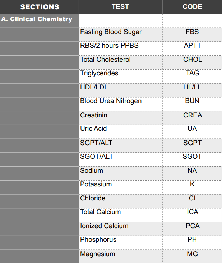The image size is (222, 263).
Task: Click the CODE column header
Action: [192, 7]
